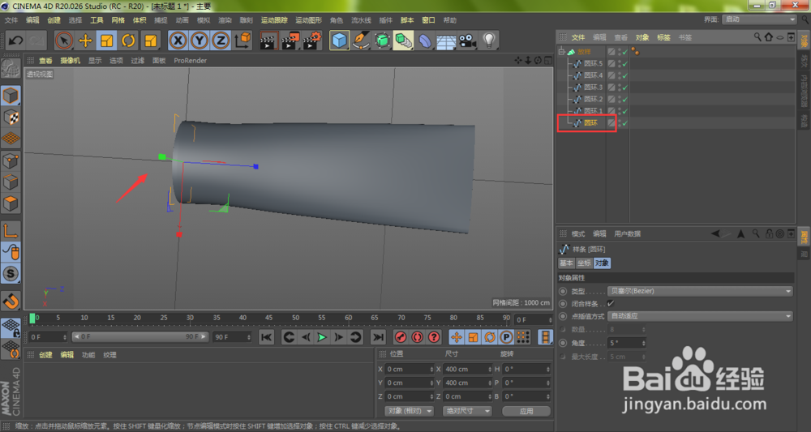Open 点插值方式 dropdown set to 自动适应
Viewport: 811px width, 432px height.
click(x=701, y=316)
